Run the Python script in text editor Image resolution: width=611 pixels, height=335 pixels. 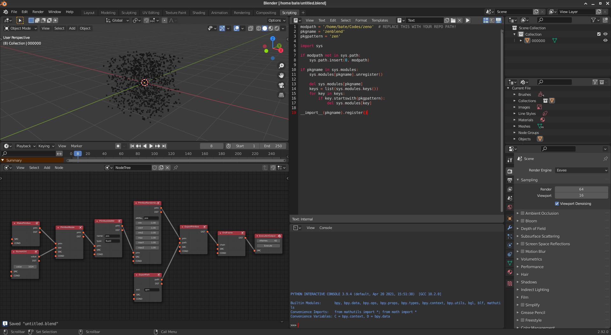[x=468, y=20]
